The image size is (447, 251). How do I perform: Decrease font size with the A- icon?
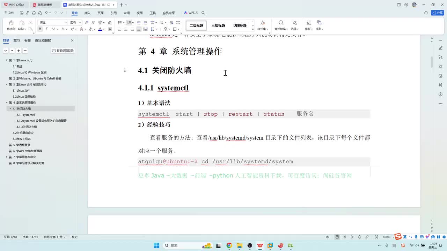[93, 23]
